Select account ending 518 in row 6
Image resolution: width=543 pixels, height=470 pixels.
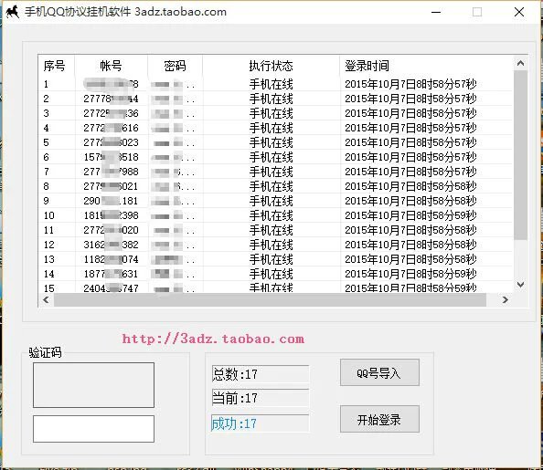(111, 157)
